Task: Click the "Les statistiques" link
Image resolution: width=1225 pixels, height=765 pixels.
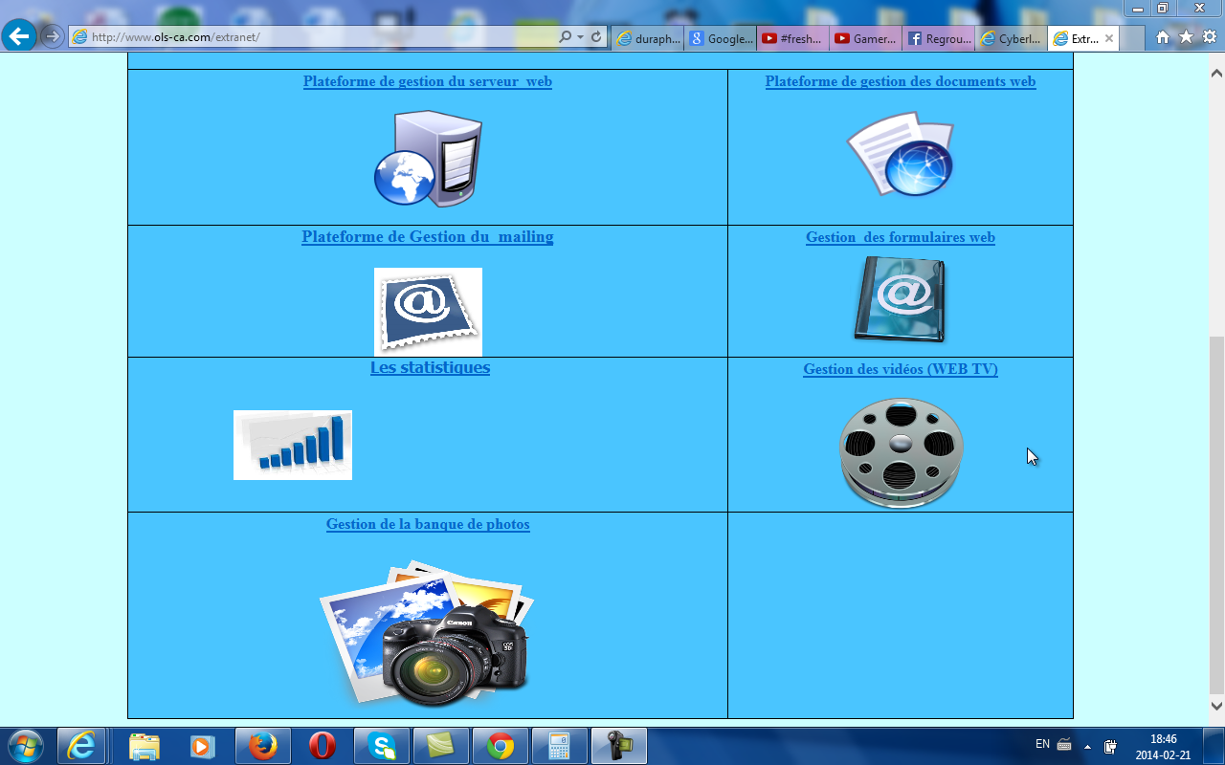Action: [x=430, y=367]
